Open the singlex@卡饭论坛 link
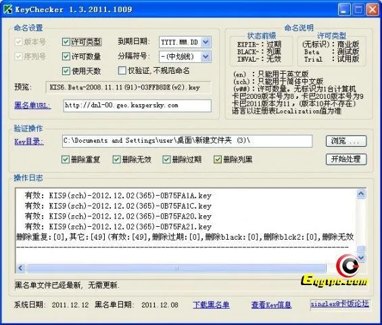Viewport: 382px width, 325px height. (339, 304)
